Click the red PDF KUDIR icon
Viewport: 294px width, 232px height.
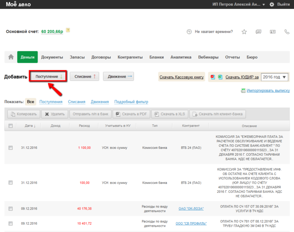tap(212, 77)
